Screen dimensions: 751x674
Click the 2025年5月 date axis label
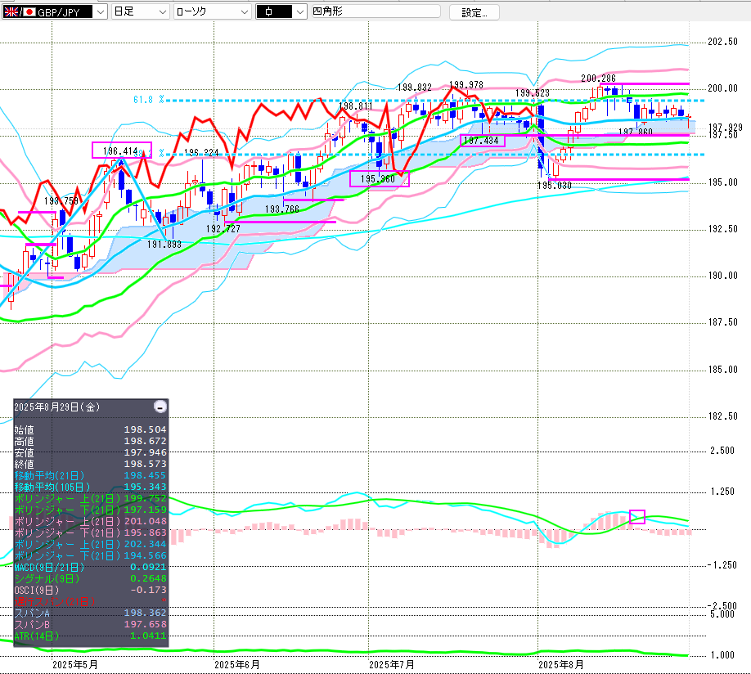click(75, 665)
